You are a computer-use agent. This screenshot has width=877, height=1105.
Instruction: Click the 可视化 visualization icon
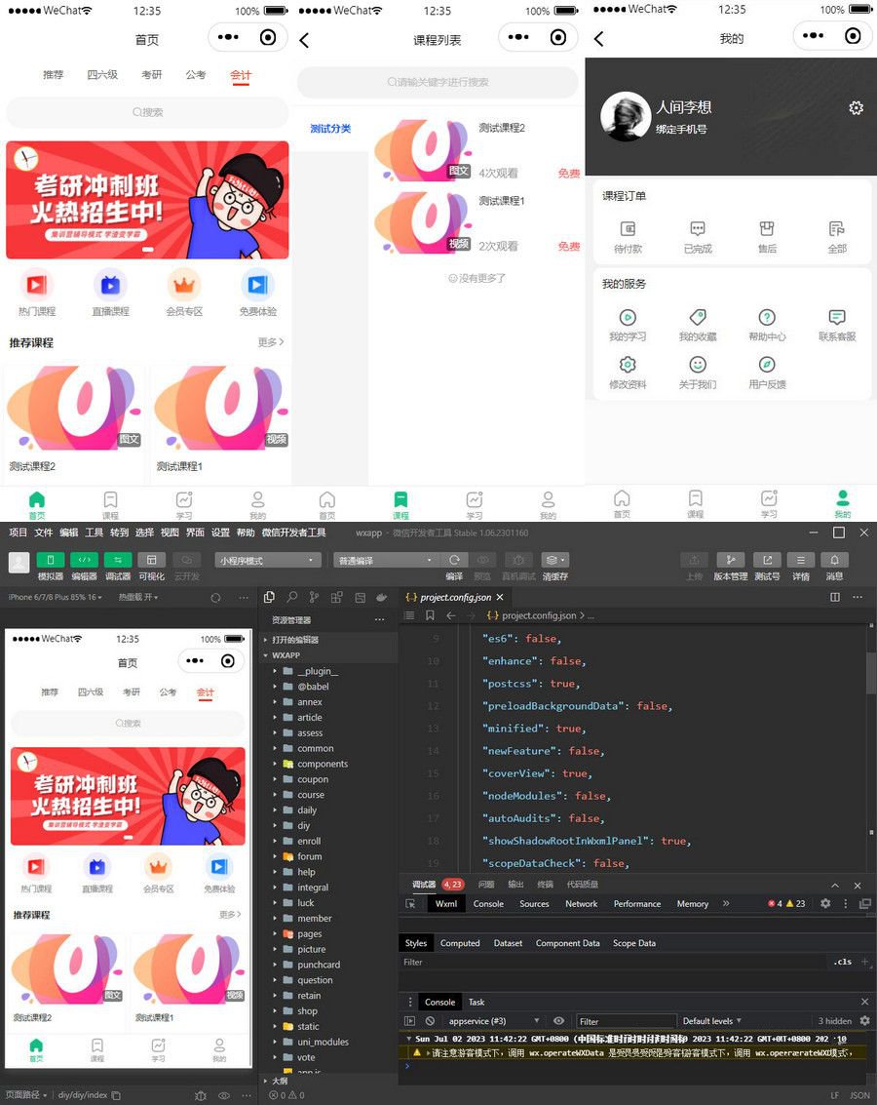(152, 559)
